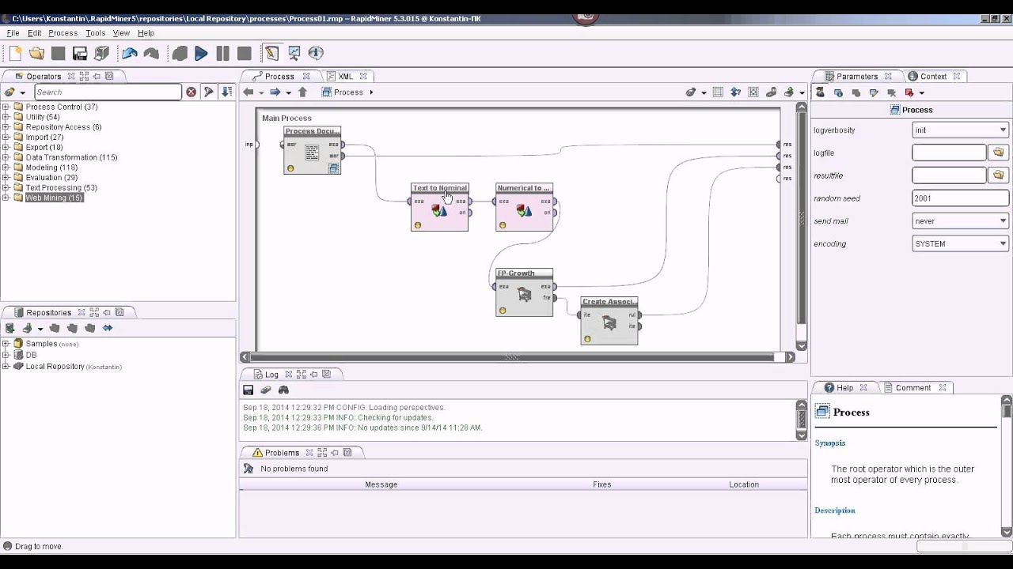Click the clear log eraser icon
Viewport: 1013px width, 569px height.
(266, 390)
